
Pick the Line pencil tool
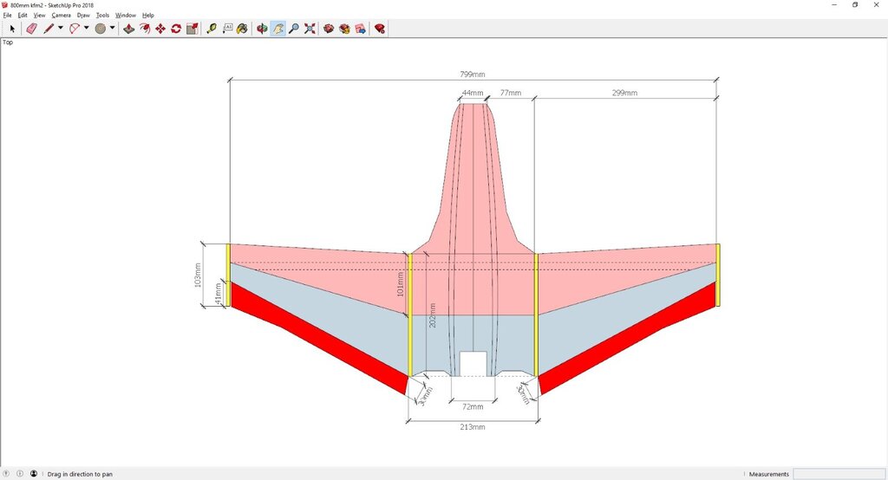pos(49,29)
